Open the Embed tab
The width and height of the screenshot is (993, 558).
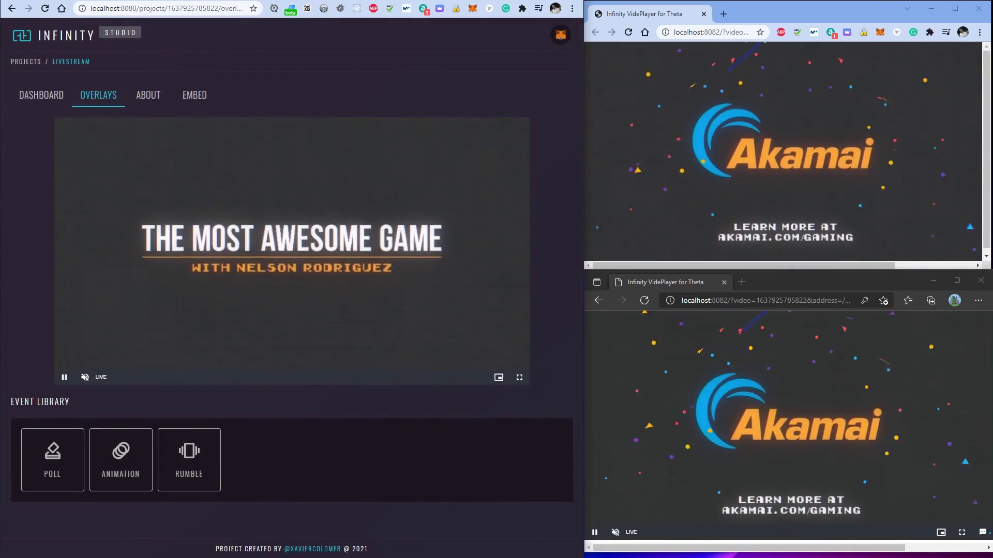tap(194, 95)
